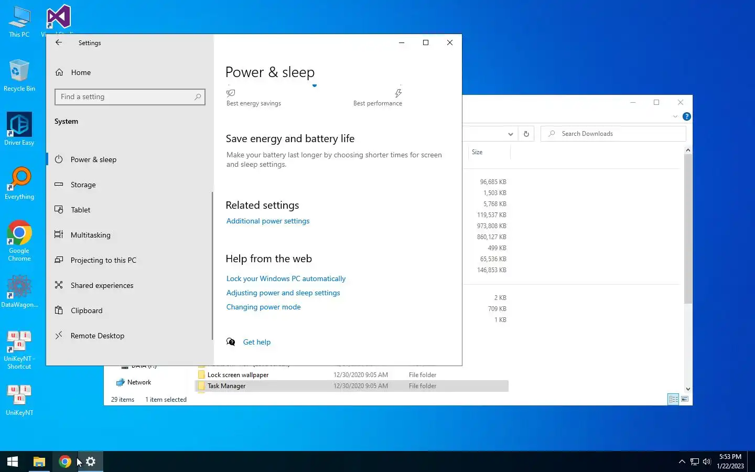Go back with the Settings back arrow
The image size is (755, 472).
pyautogui.click(x=59, y=42)
